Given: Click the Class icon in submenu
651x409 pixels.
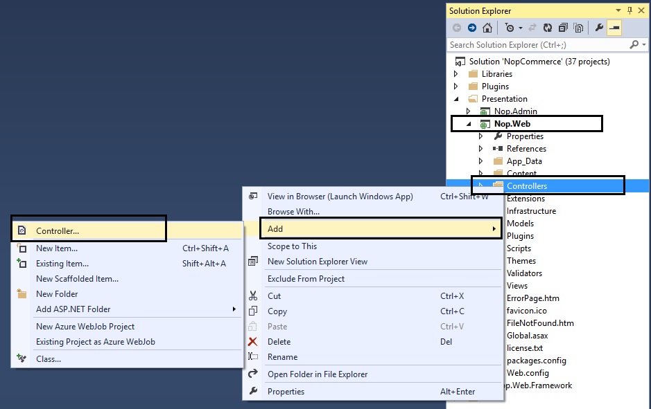Looking at the screenshot, I should tap(21, 358).
